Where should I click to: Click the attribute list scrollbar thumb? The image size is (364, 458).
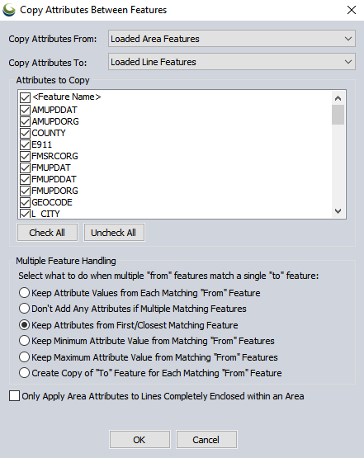(338, 115)
